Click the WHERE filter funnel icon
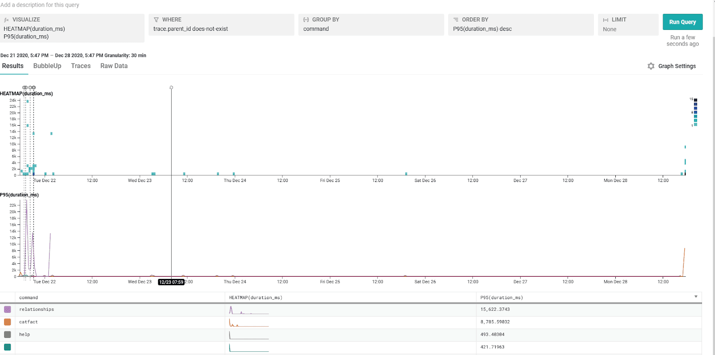The height and width of the screenshot is (355, 715). pos(156,20)
